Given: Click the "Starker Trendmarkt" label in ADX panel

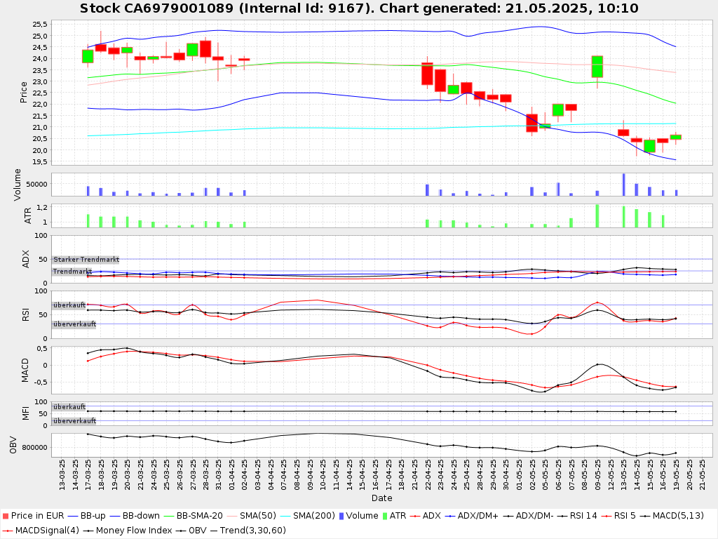Looking at the screenshot, I should coord(86,260).
